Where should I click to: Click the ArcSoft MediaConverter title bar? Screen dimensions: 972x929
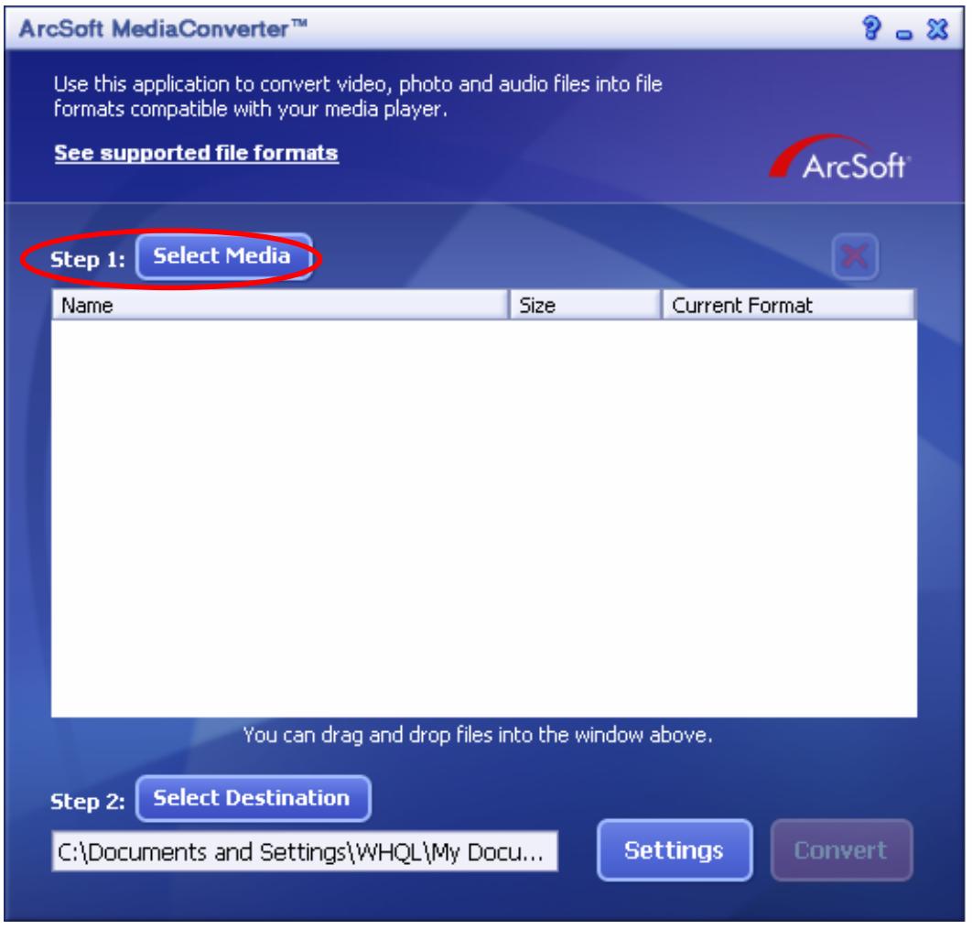click(x=434, y=28)
